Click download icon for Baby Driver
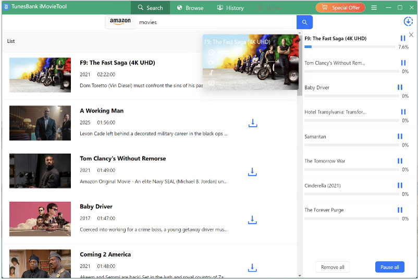This screenshot has height=280, width=418. (252, 220)
